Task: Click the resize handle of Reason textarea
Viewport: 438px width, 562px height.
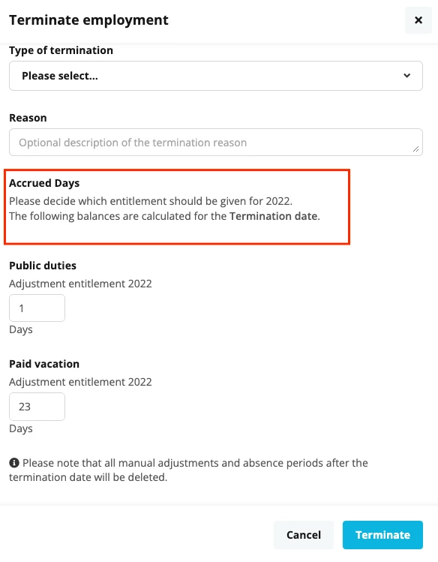Action: pos(415,149)
